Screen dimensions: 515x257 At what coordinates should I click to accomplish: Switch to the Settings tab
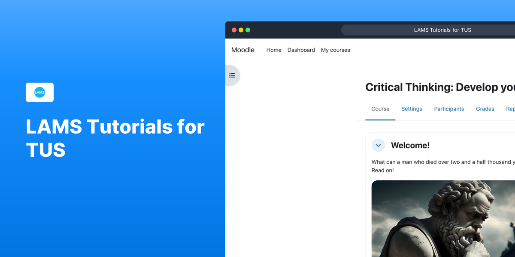(412, 109)
